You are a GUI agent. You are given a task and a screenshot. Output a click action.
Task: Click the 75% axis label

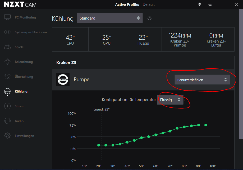point(72,125)
